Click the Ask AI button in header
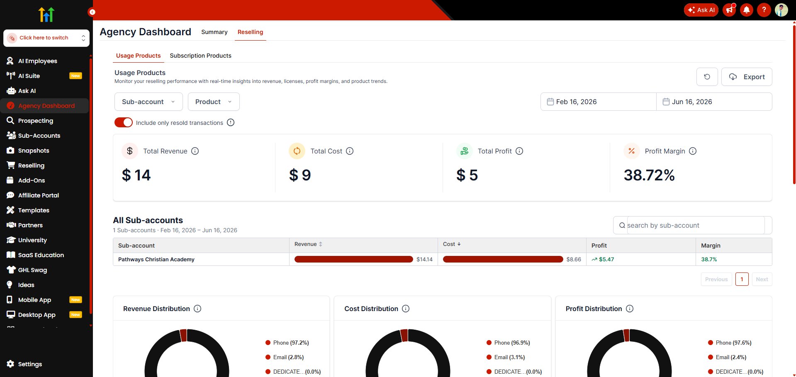This screenshot has height=377, width=796. 701,10
